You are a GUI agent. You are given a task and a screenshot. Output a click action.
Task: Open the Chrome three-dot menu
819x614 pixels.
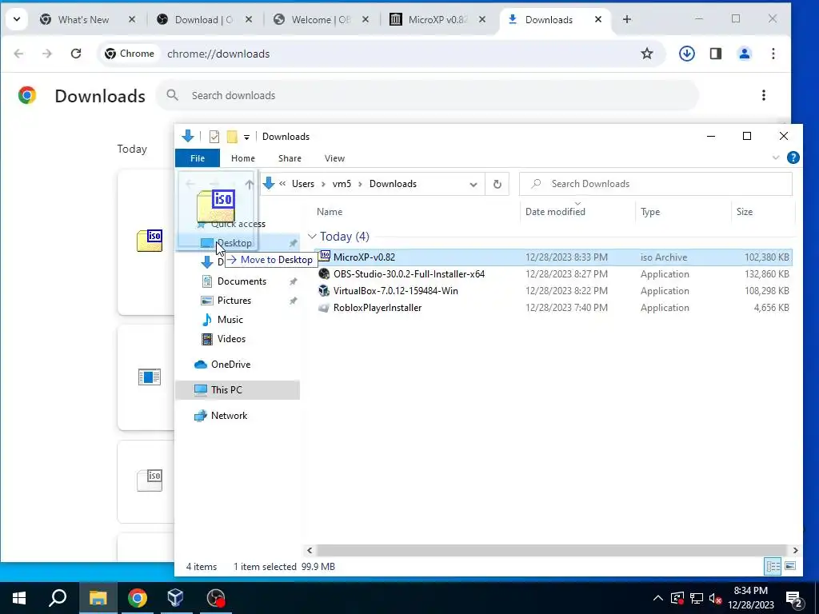coord(773,54)
